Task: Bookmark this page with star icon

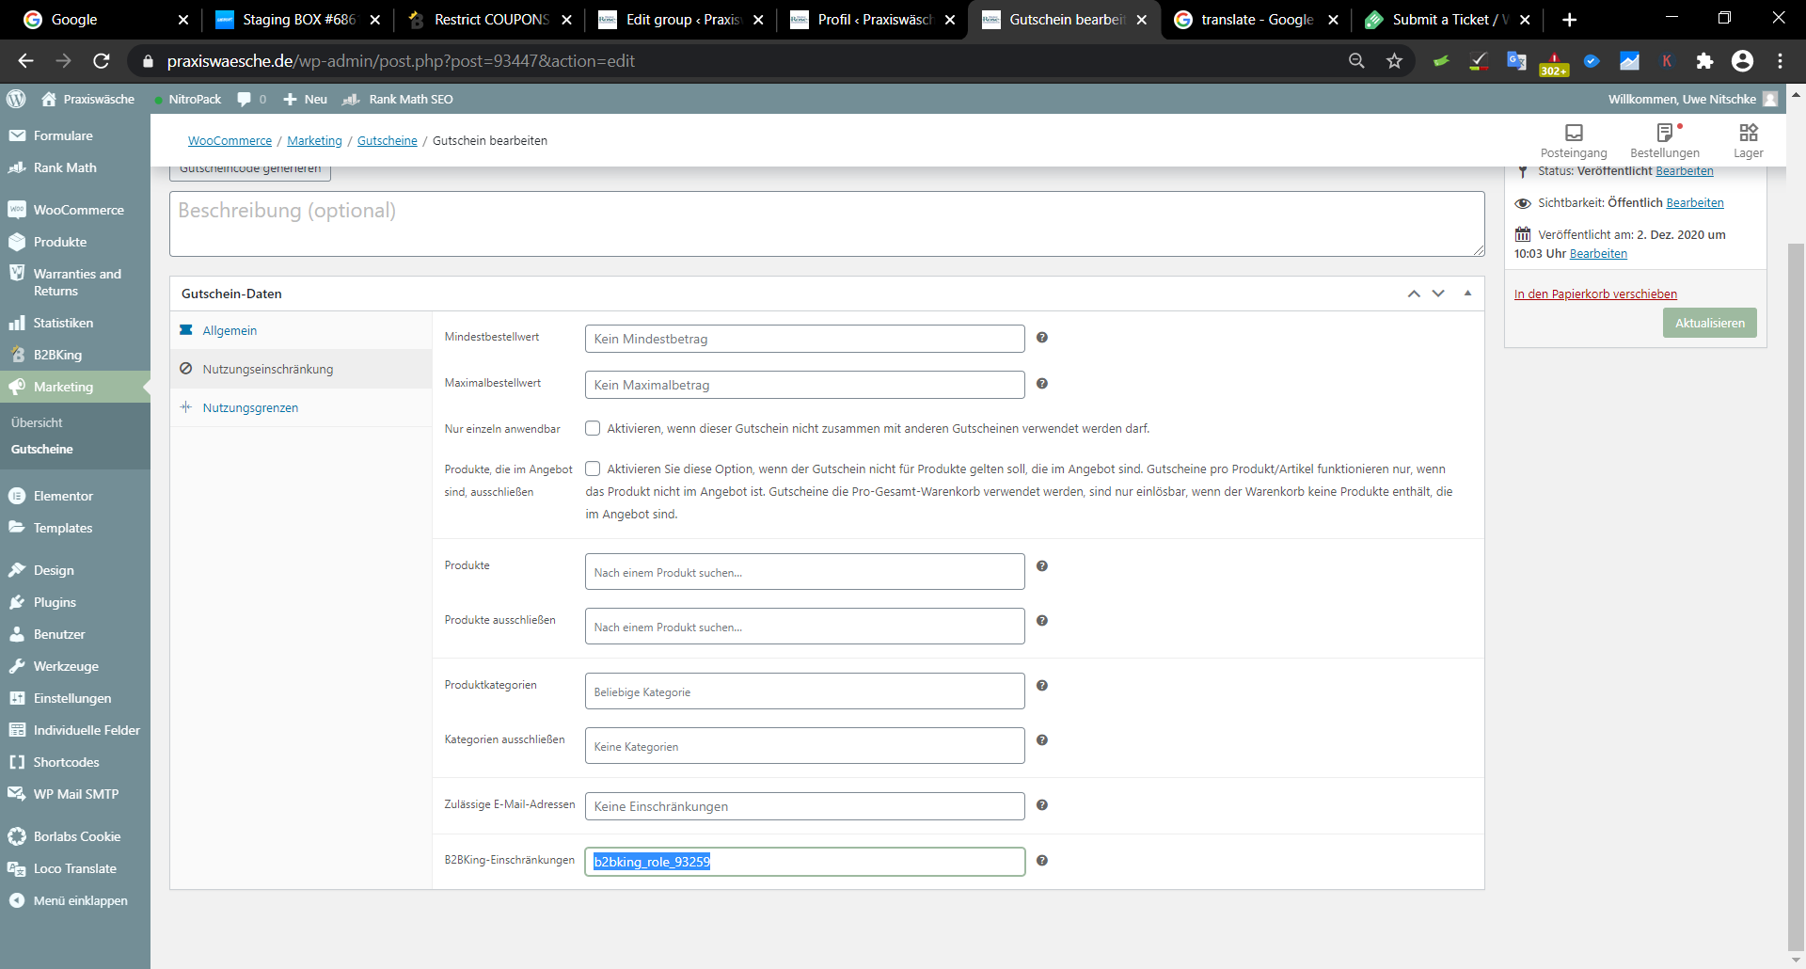Action: point(1394,61)
